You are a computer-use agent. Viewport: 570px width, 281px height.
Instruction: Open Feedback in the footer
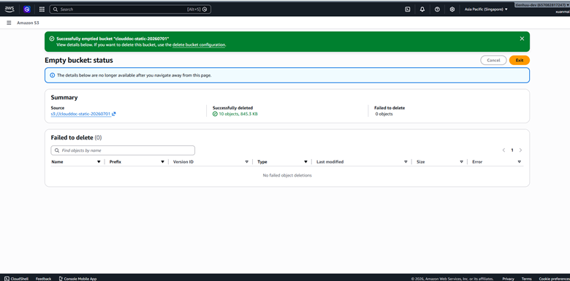[x=43, y=279]
